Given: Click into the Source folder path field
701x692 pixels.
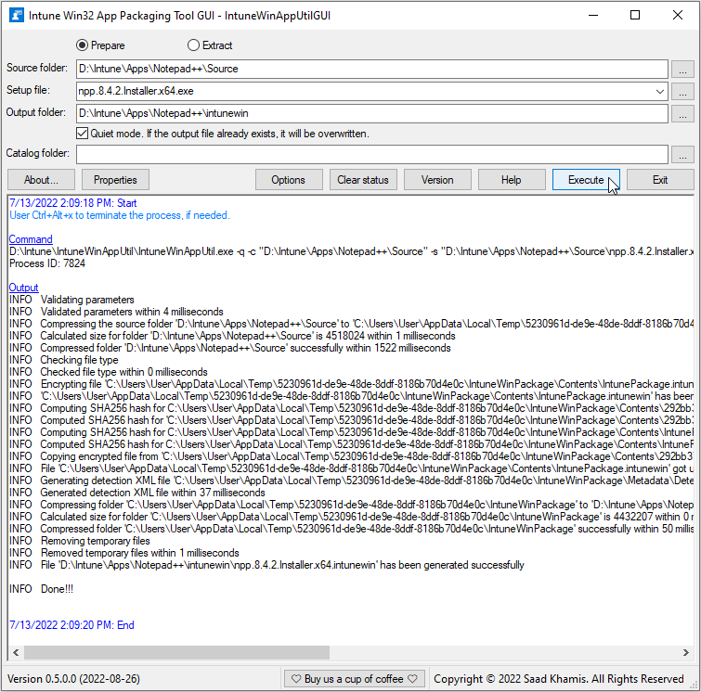Looking at the screenshot, I should click(x=372, y=69).
